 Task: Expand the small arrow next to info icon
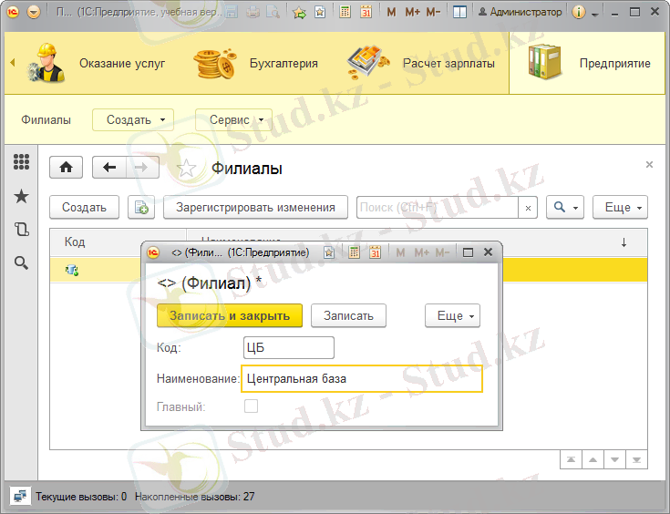[594, 14]
